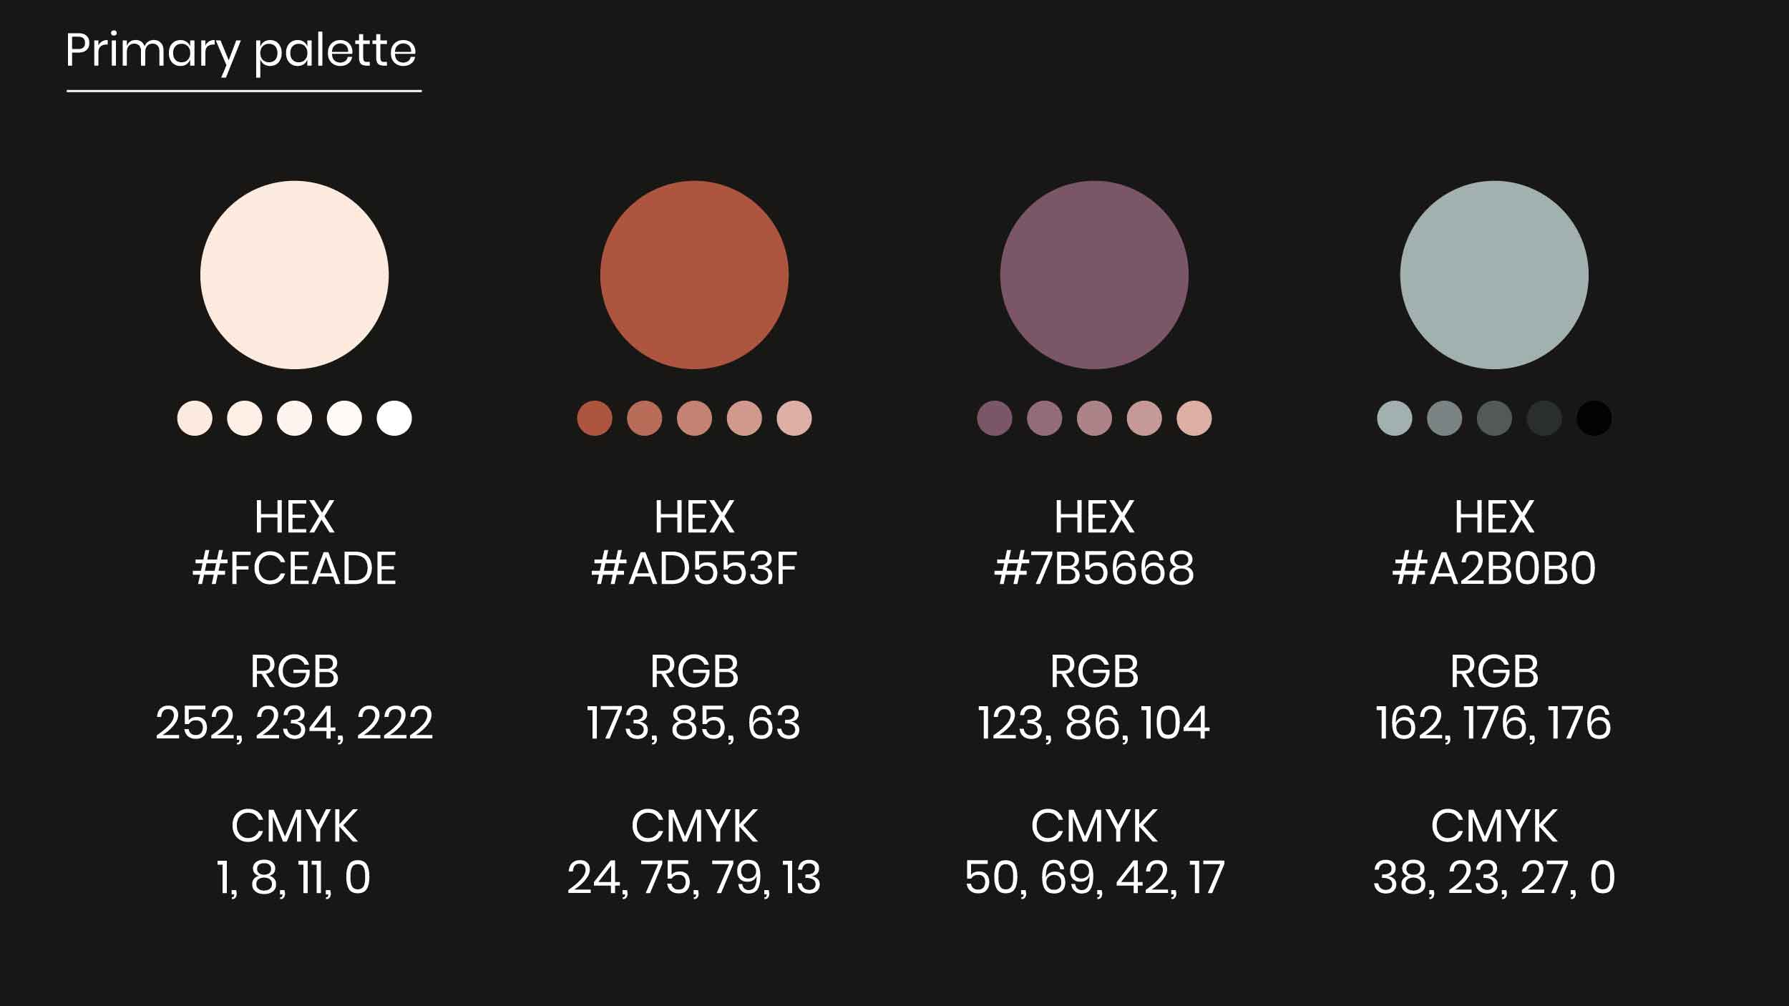Choose the large gray-teal #A2B0B0 color circle
Image resolution: width=1789 pixels, height=1006 pixels.
click(1494, 275)
